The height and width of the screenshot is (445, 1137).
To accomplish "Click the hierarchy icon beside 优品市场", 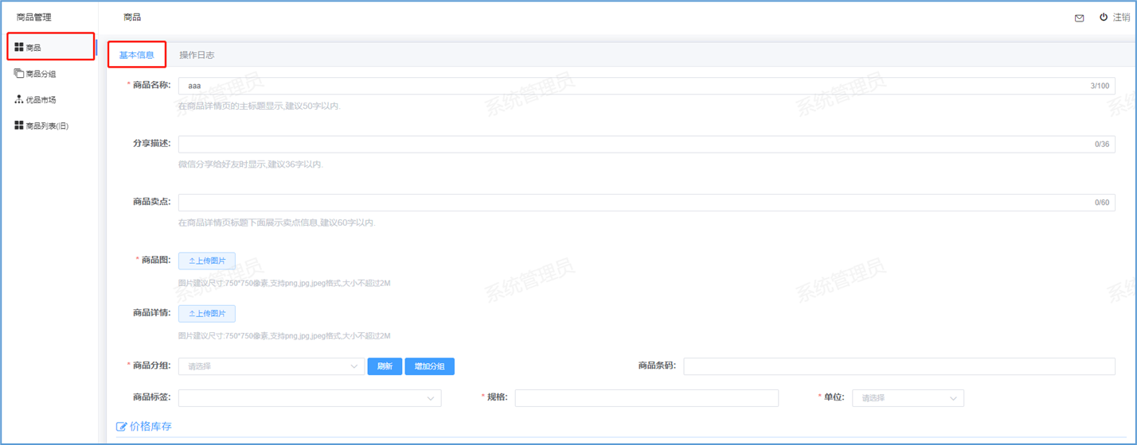I will [x=19, y=100].
